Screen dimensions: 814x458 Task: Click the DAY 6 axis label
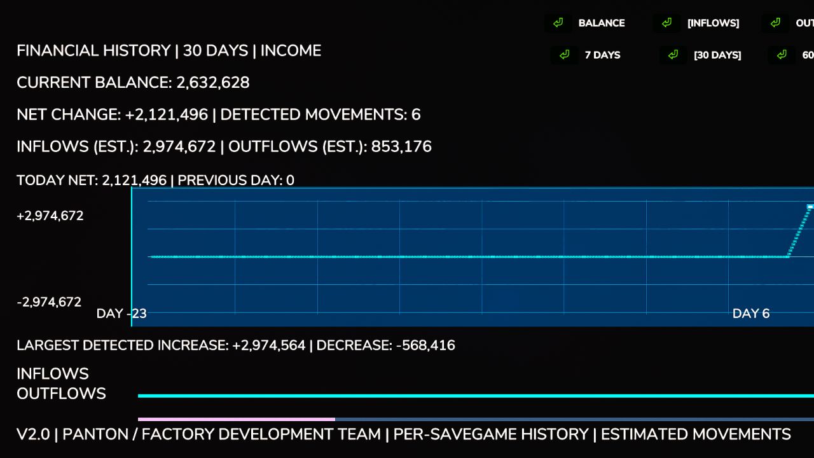tap(751, 314)
